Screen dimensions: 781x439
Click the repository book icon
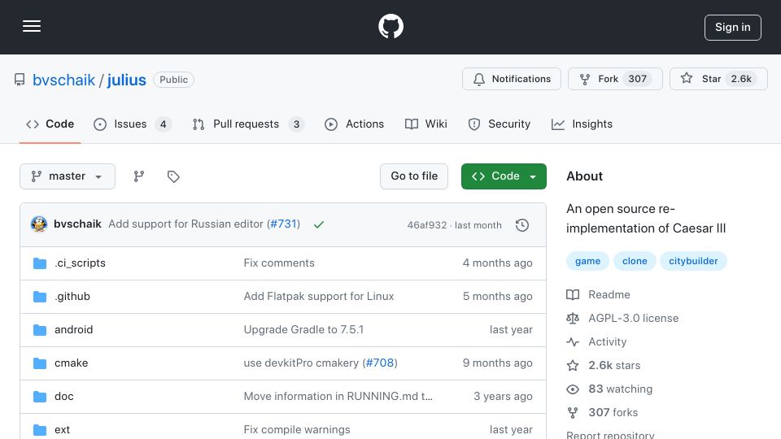20,80
